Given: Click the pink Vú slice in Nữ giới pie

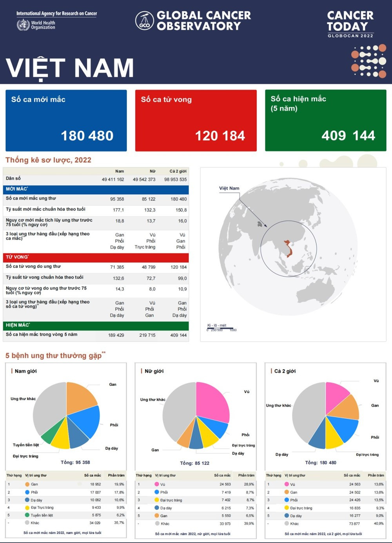Looking at the screenshot, I should click(x=212, y=400).
